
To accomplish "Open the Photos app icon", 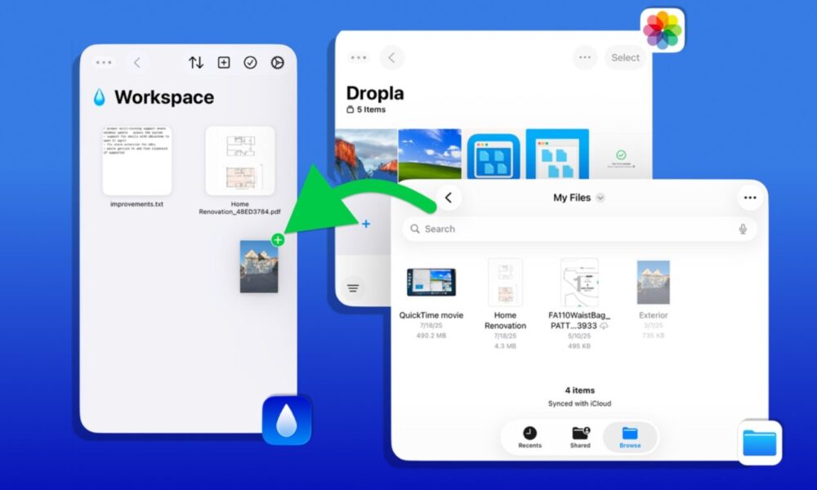I will pyautogui.click(x=662, y=30).
